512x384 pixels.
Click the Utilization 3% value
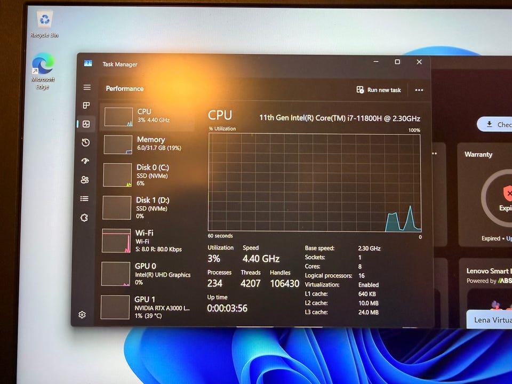214,259
